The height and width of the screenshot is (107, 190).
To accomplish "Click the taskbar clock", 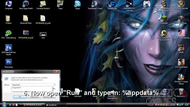I will pos(187,105).
